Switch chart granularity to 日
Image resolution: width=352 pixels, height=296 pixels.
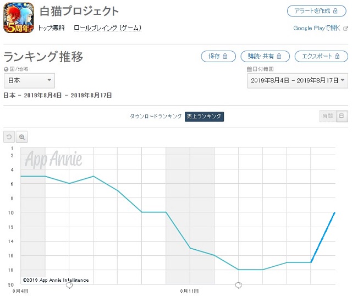[x=342, y=116]
